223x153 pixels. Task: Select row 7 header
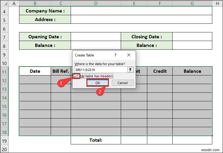click(x=4, y=37)
